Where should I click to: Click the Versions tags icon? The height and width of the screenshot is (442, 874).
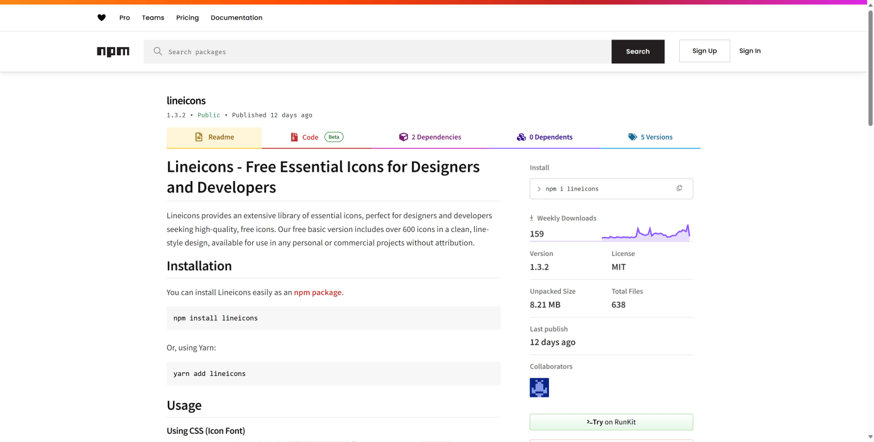633,137
